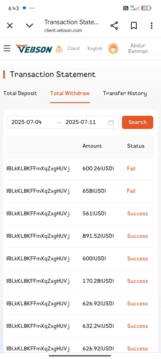The width and height of the screenshot is (161, 359).
Task: Tap the money bag dollar icon
Action: [59, 49]
